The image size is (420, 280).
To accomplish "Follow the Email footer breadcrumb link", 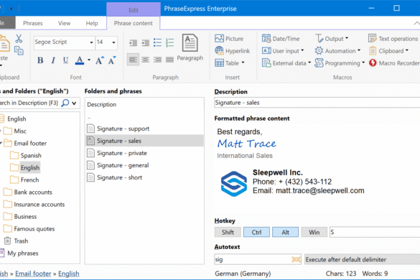I will pos(33,274).
